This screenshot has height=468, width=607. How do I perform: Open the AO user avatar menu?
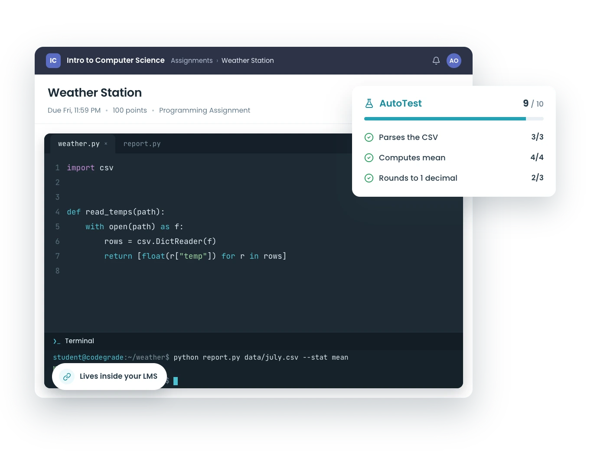[454, 61]
